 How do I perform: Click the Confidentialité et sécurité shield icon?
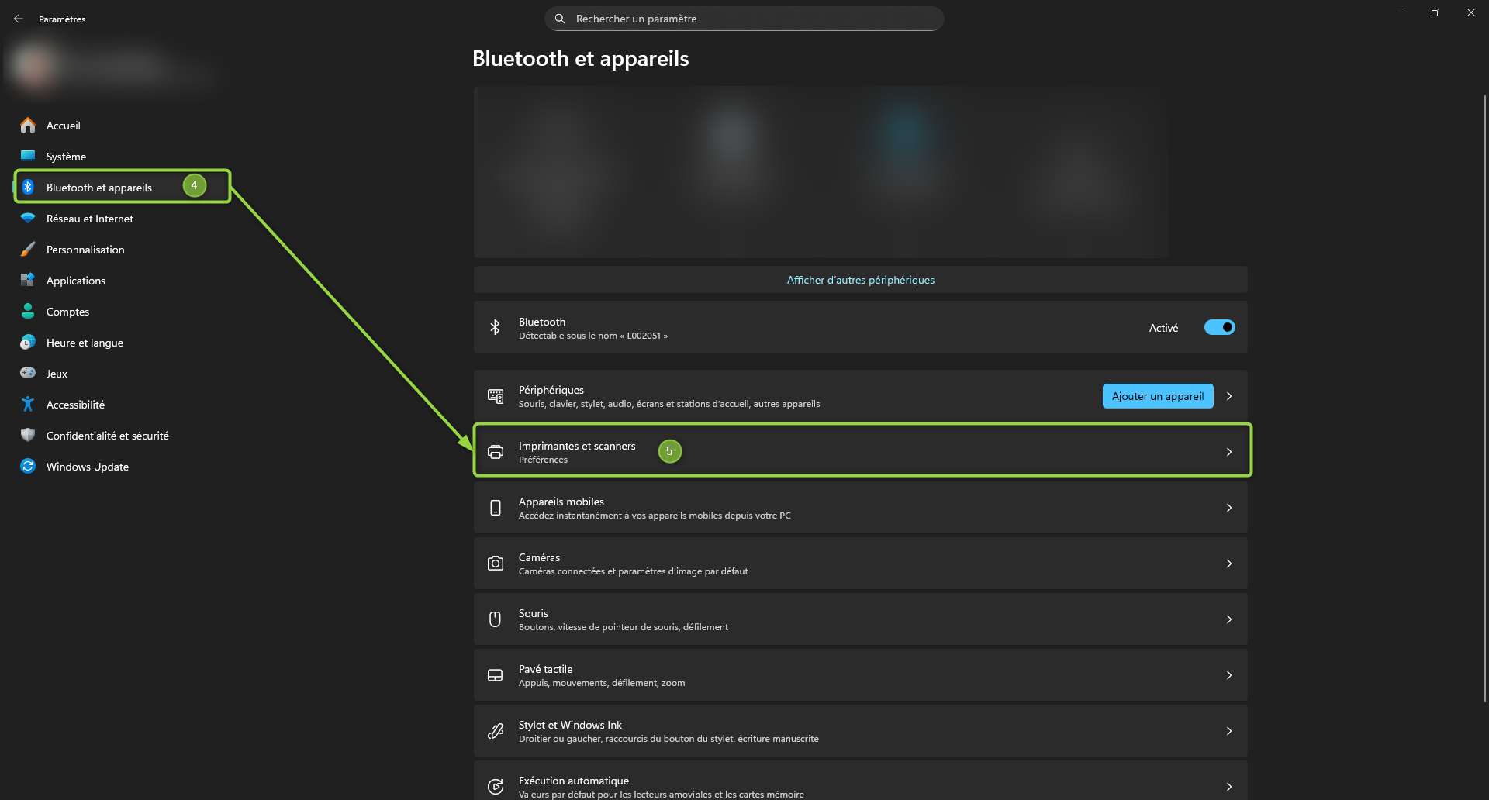click(28, 435)
